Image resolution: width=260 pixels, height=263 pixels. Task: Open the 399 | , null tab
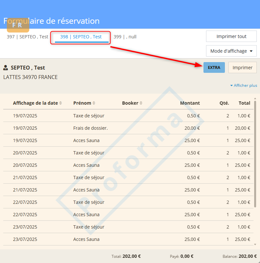point(125,37)
